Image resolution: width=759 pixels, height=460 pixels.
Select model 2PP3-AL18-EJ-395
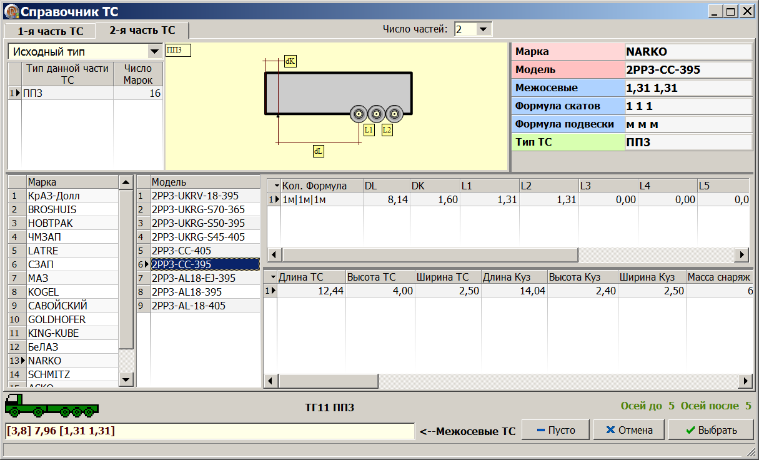[x=205, y=278]
